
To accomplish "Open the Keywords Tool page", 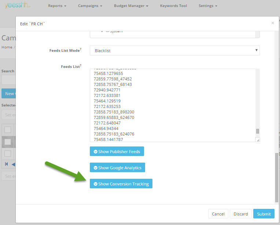I will click(173, 6).
